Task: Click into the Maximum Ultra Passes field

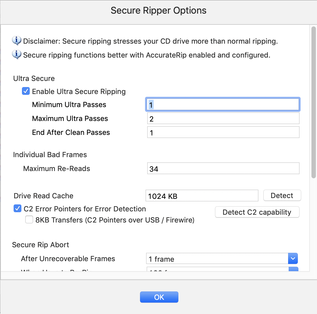Action: 223,118
